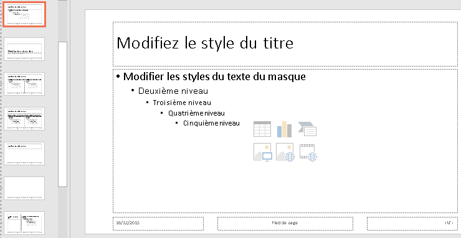This screenshot has height=238, width=461.
Task: Insert online picture placeholder icon
Action: [x=285, y=152]
